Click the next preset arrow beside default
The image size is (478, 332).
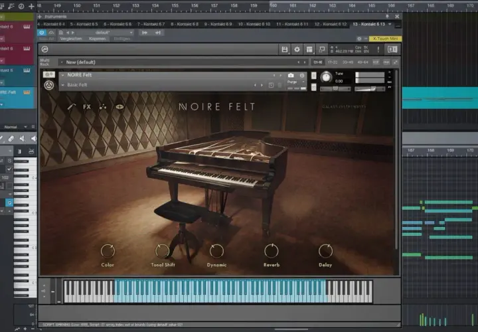pos(73,33)
